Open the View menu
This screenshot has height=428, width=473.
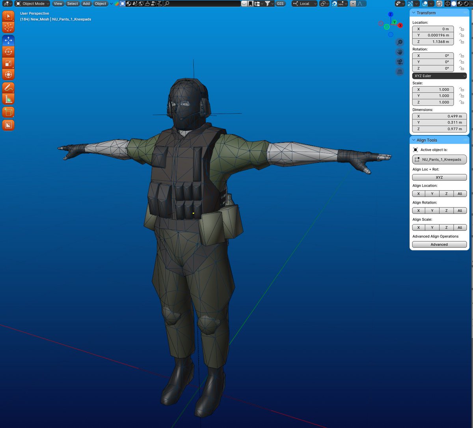(58, 4)
